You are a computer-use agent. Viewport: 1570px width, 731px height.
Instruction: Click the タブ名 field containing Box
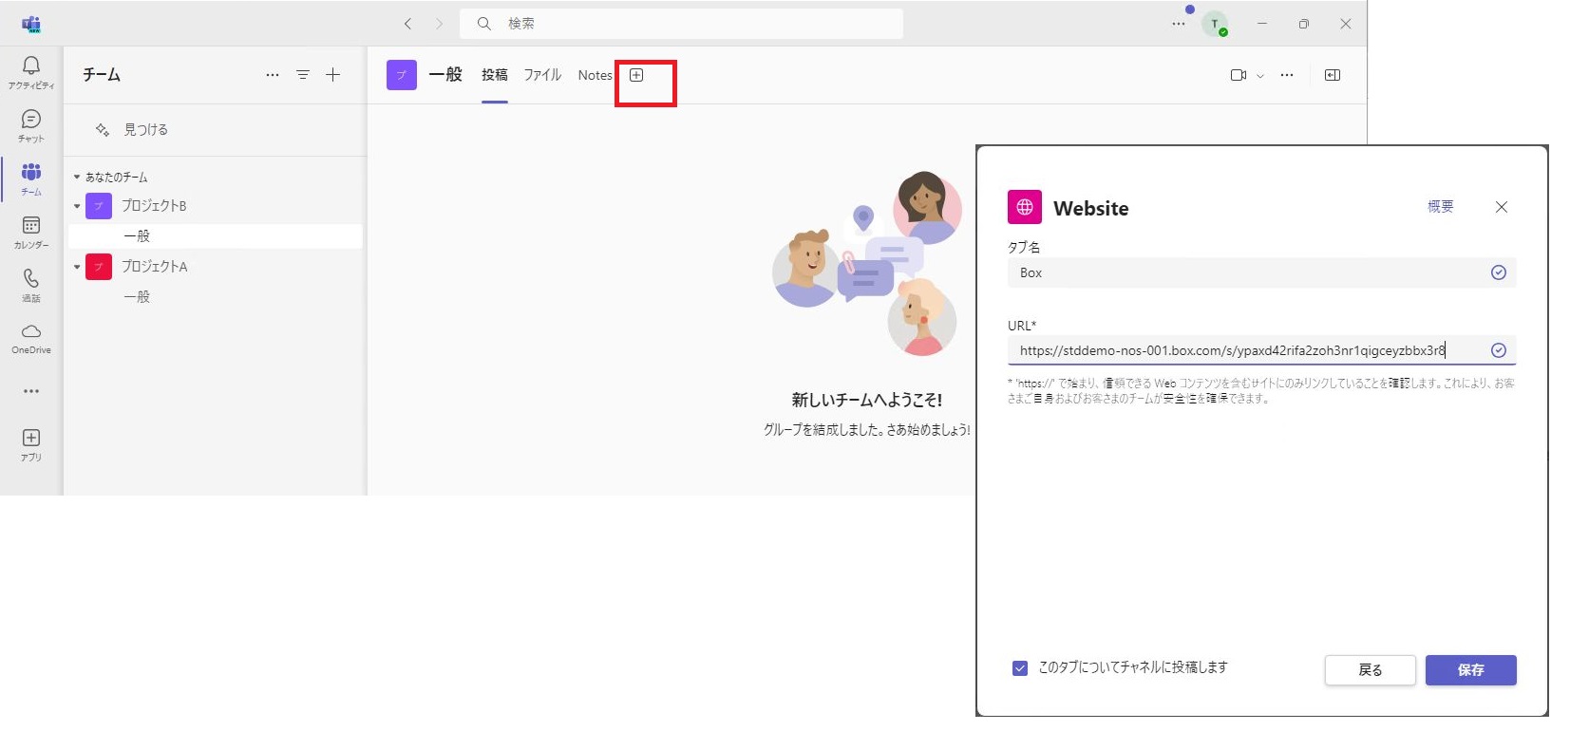click(x=1261, y=272)
